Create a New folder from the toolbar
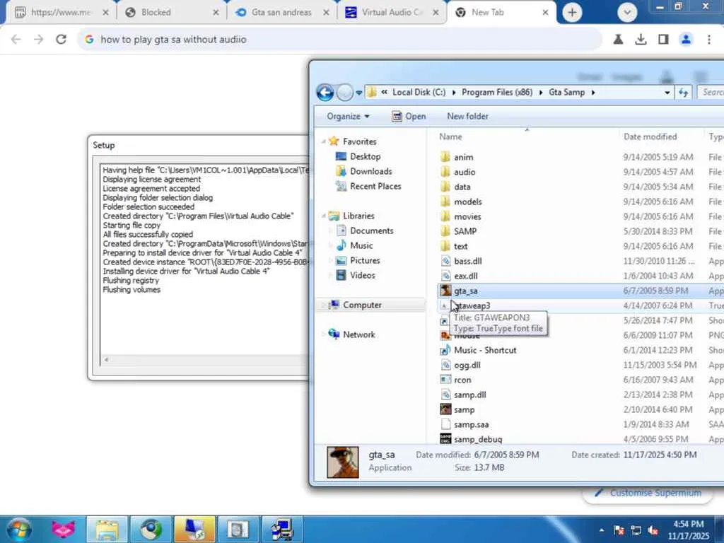This screenshot has height=543, width=724. [467, 117]
